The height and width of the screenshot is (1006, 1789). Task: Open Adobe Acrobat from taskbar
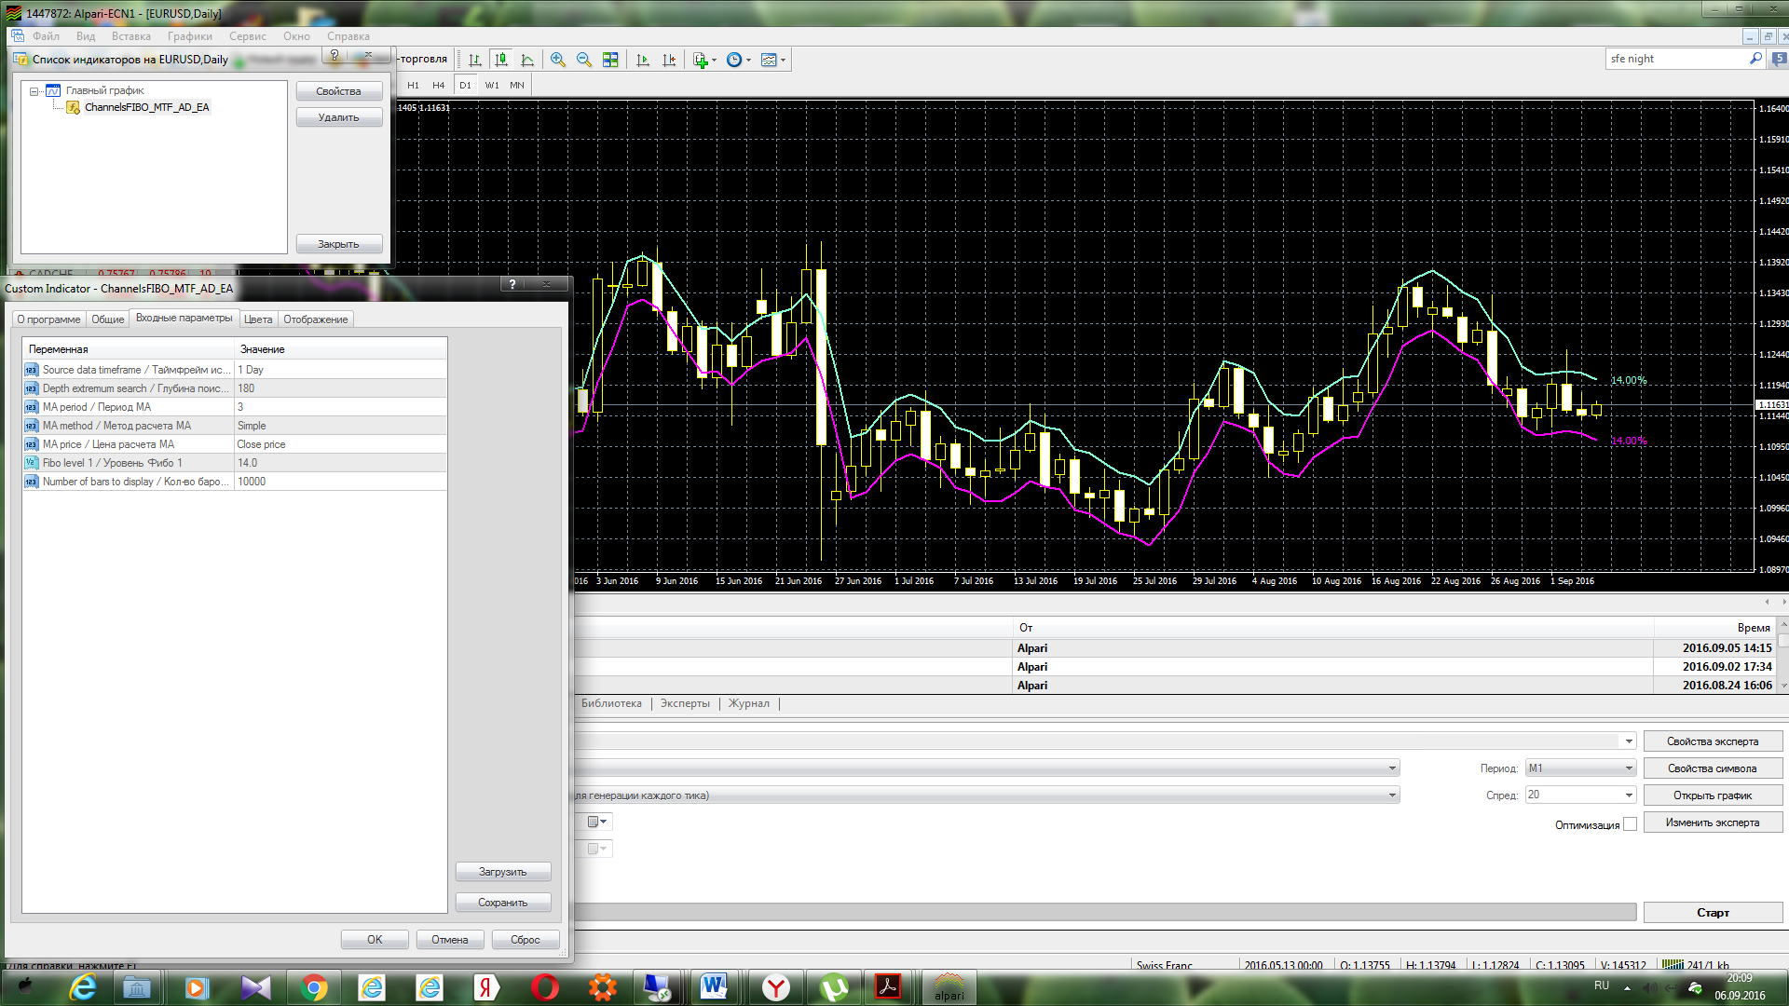pyautogui.click(x=888, y=987)
